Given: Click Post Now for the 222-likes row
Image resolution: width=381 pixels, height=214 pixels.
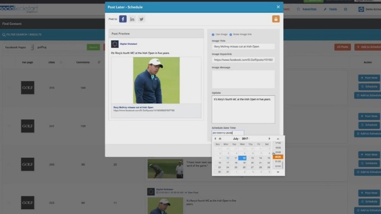Looking at the screenshot, I should [369, 193].
